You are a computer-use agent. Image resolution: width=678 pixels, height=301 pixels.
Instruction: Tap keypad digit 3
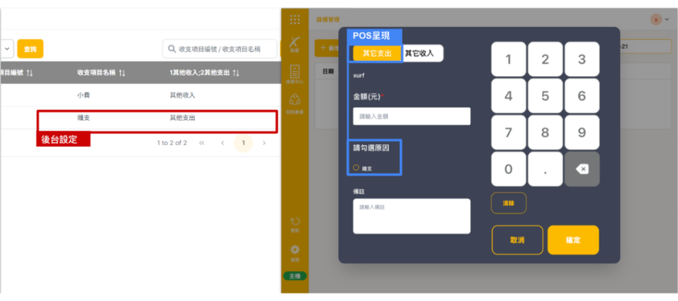(x=582, y=59)
